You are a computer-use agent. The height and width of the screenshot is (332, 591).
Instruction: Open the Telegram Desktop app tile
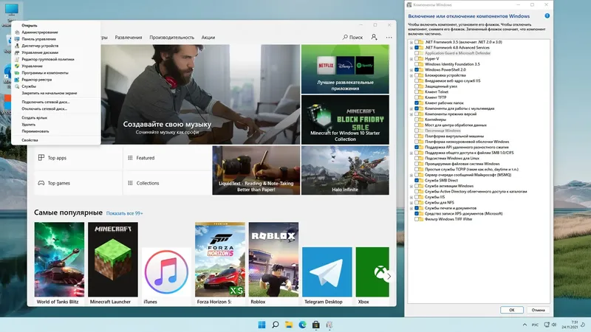pyautogui.click(x=327, y=272)
